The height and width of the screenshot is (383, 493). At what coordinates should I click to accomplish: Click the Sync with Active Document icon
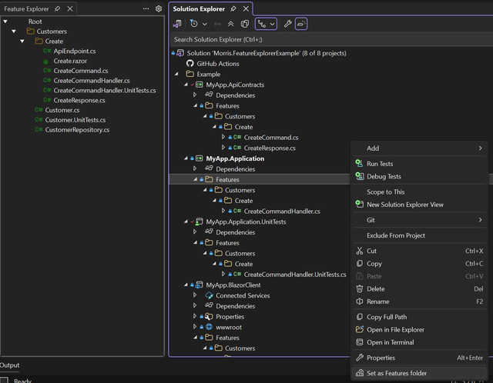point(217,24)
